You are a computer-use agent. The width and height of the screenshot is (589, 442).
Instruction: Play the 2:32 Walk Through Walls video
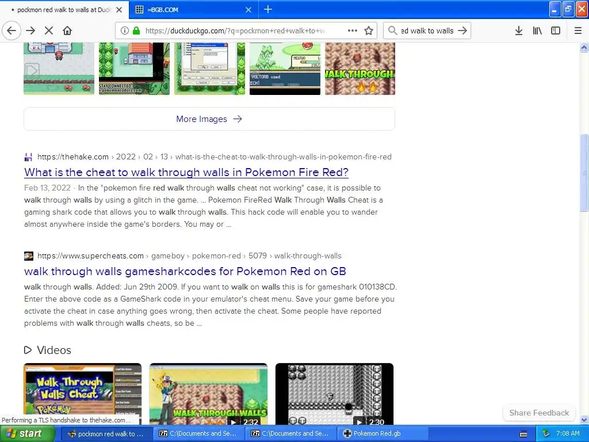(208, 394)
